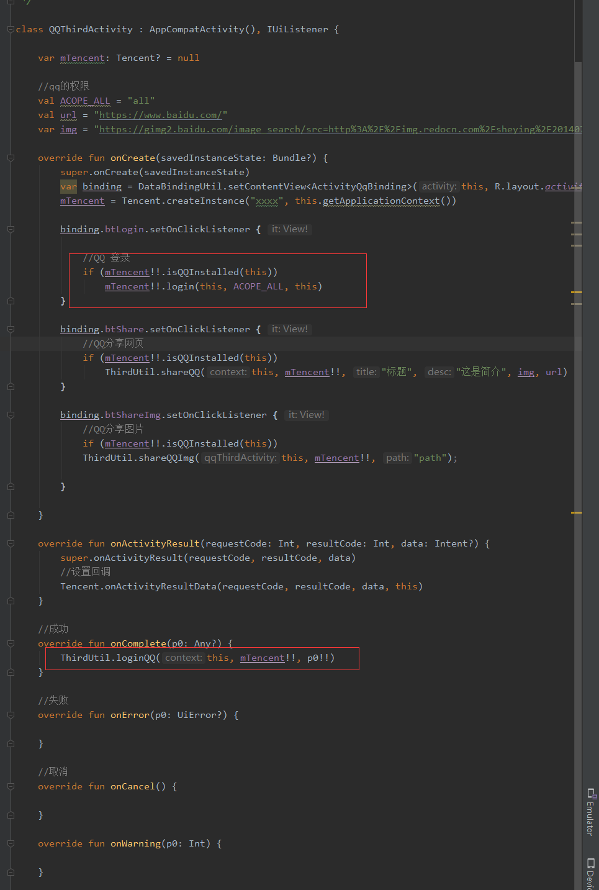The width and height of the screenshot is (599, 890).
Task: Click the //失败 comment
Action: pos(53,701)
